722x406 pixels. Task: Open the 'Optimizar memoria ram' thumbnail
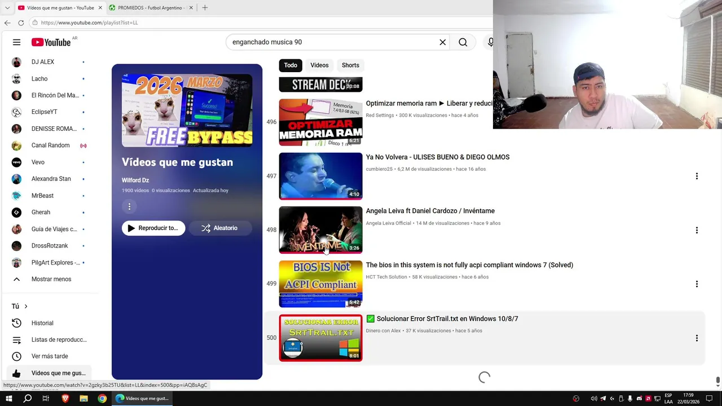click(320, 122)
